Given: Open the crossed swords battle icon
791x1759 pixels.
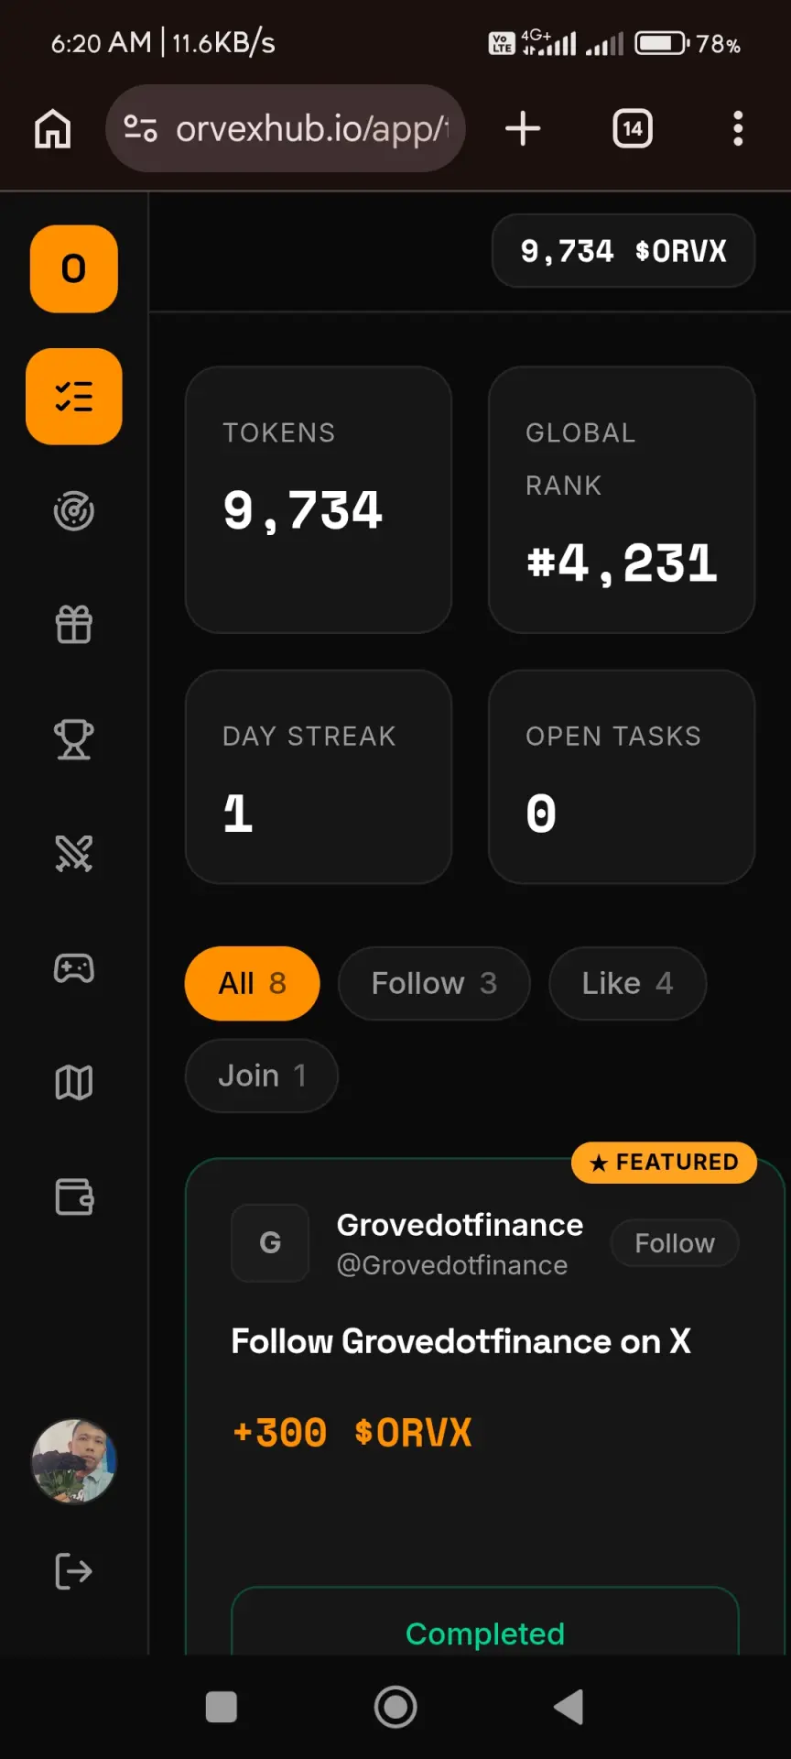Looking at the screenshot, I should coord(74,853).
